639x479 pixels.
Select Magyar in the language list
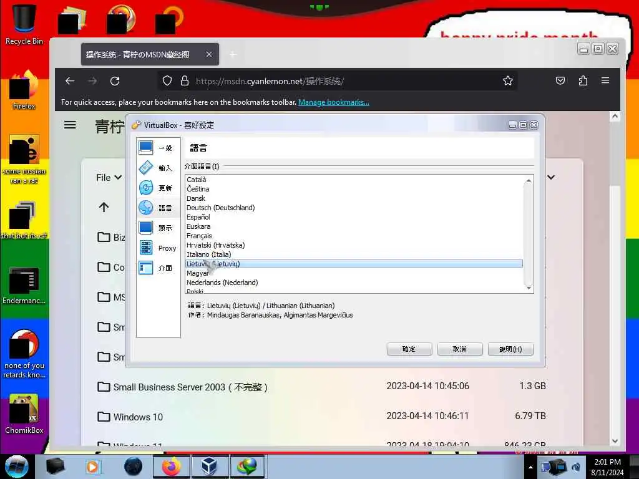(x=354, y=273)
